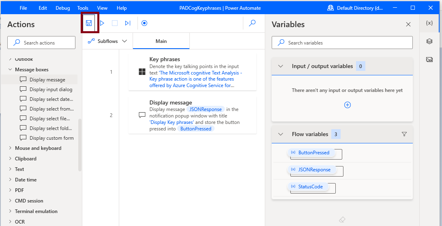Close the Variables pane
Image resolution: width=442 pixels, height=226 pixels.
408,24
